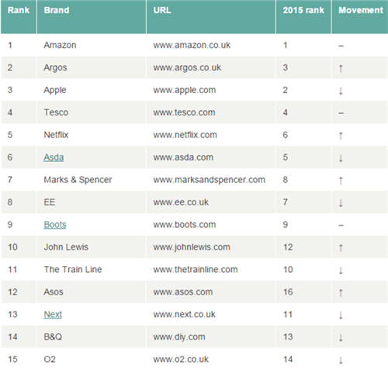Click the Brand column header

click(x=57, y=10)
